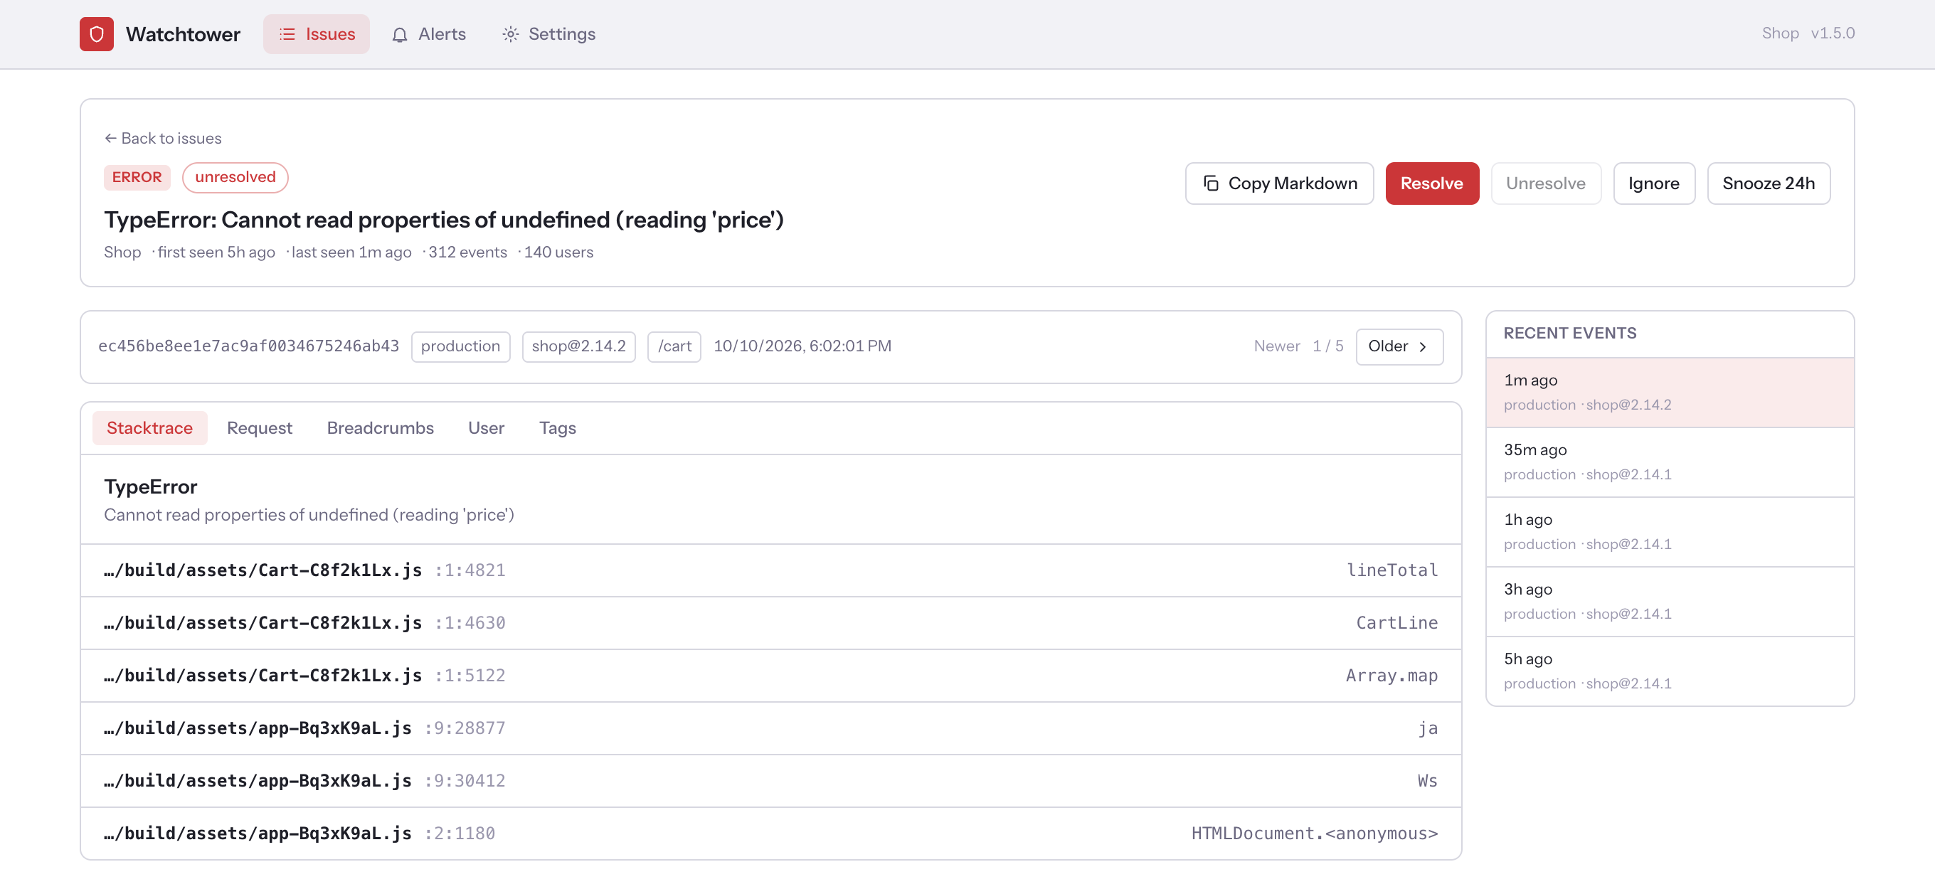
Task: Click the back arrow icon before Back to issues
Action: click(x=110, y=138)
